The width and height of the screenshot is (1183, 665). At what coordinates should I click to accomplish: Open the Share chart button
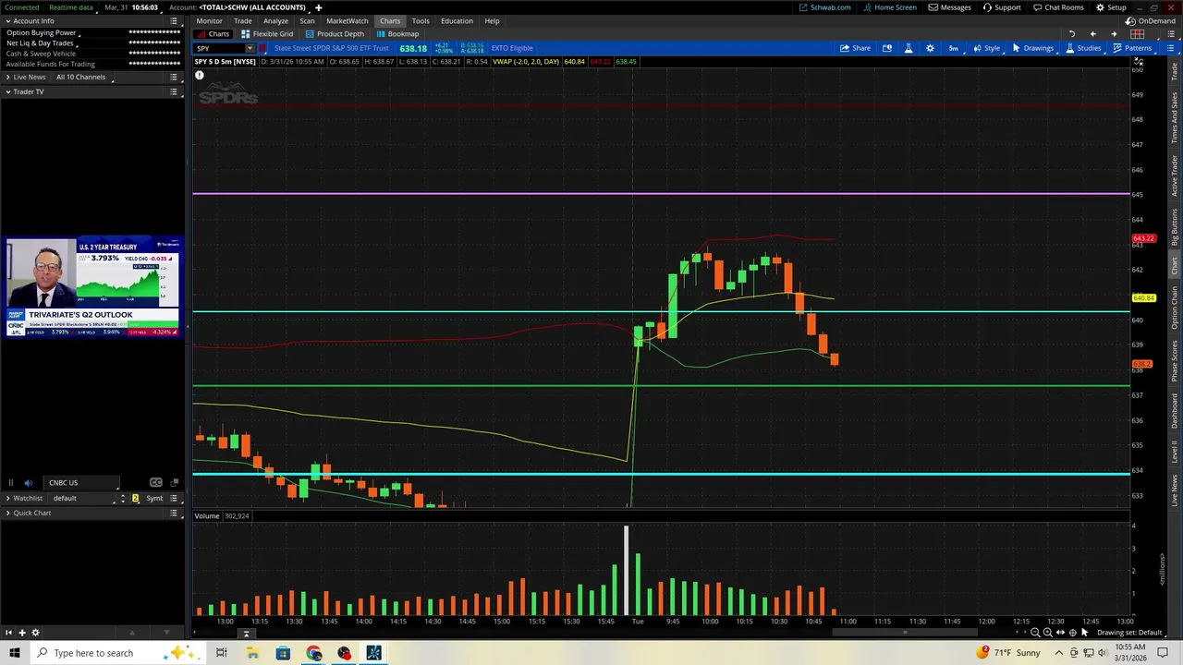(x=855, y=48)
